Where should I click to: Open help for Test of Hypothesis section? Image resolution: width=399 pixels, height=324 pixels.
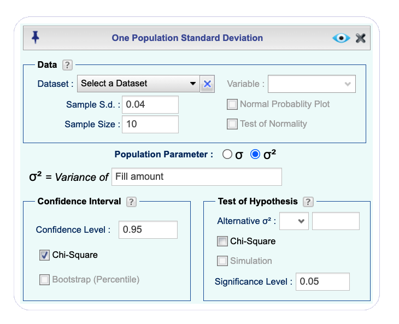[308, 202]
